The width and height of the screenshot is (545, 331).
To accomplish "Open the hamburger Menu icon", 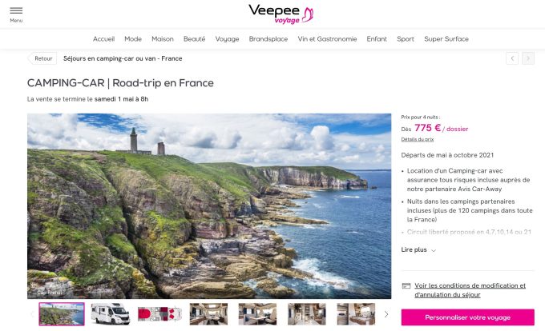I will click(16, 14).
